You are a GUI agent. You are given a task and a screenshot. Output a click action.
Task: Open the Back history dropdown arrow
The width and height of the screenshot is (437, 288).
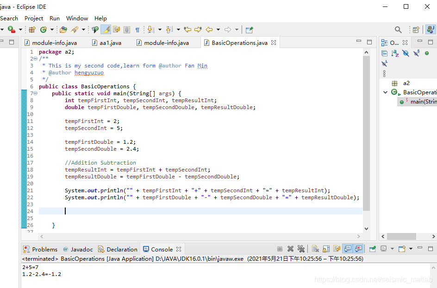click(218, 30)
